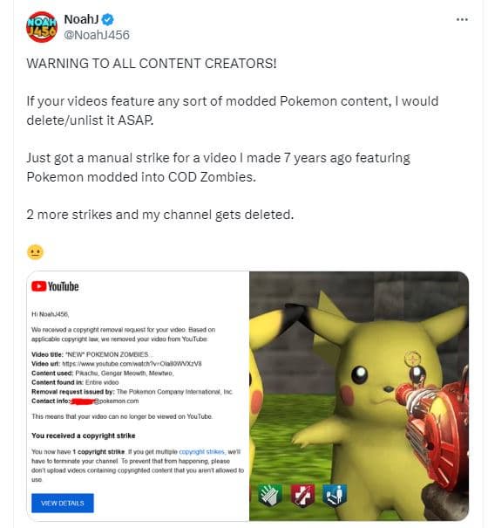
Task: Open the Pikachu game screenshot image
Action: click(x=359, y=396)
